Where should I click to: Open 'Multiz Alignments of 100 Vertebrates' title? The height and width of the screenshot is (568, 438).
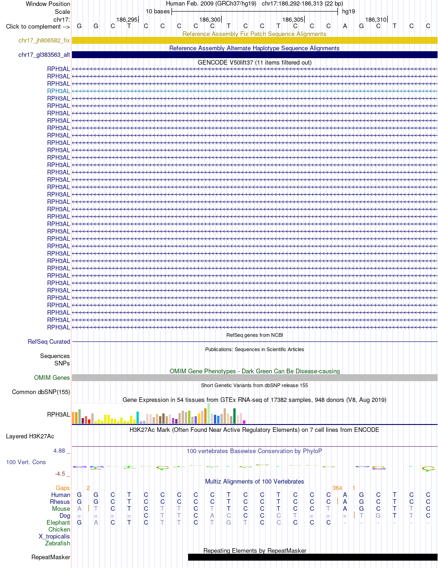tap(255, 481)
